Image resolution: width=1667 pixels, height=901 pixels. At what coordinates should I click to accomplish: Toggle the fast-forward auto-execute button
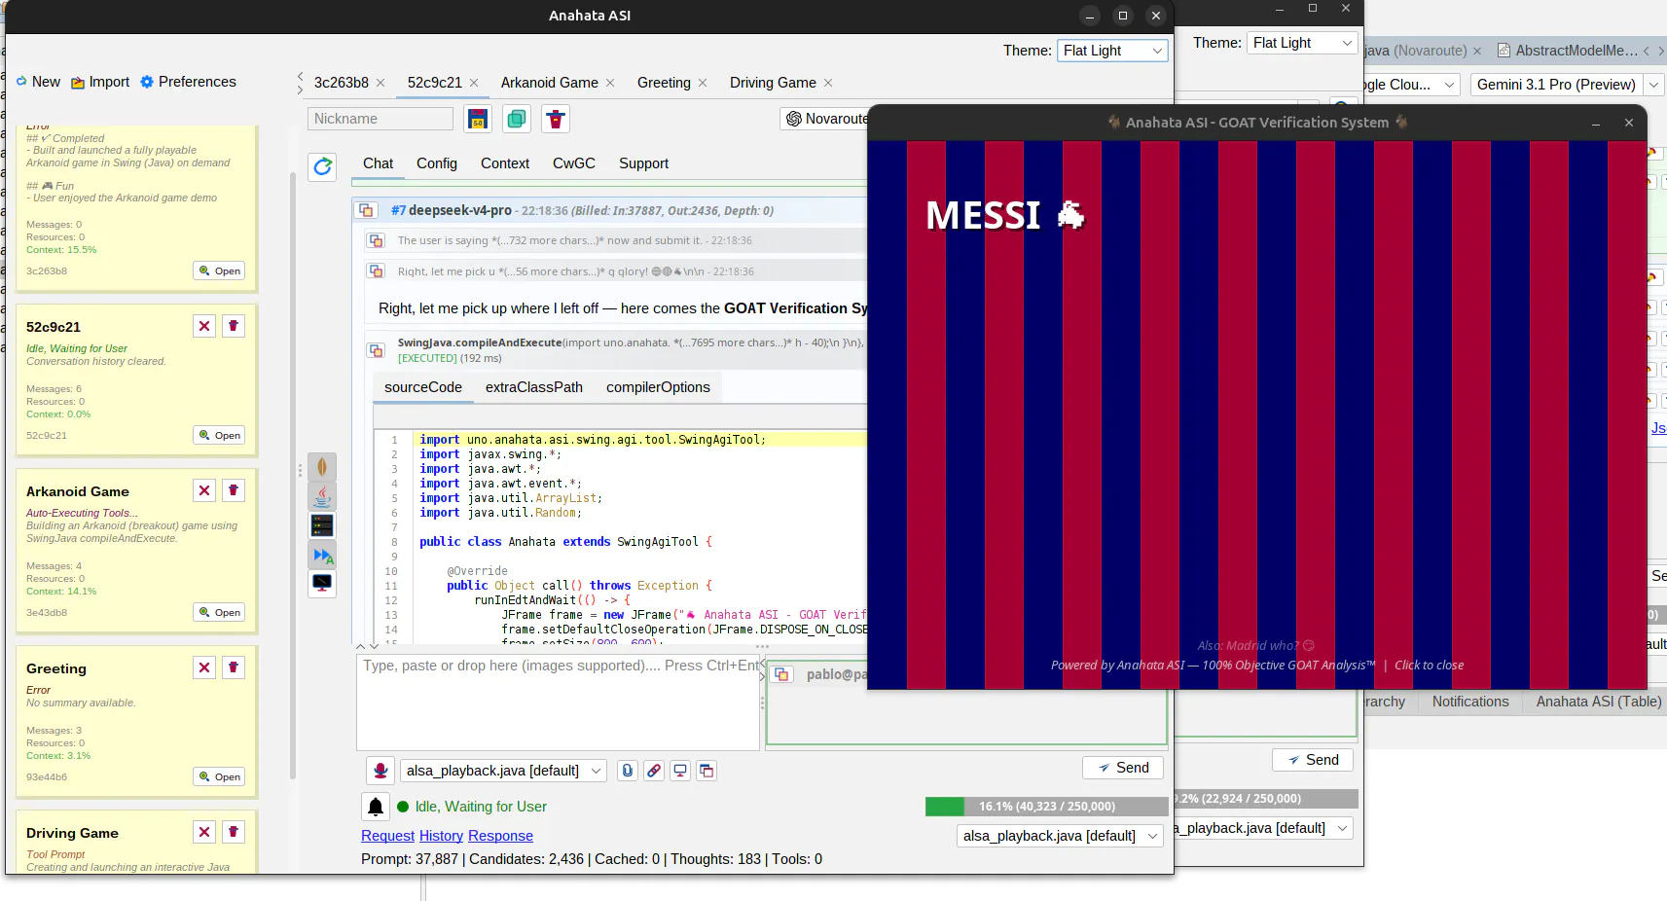pyautogui.click(x=322, y=556)
